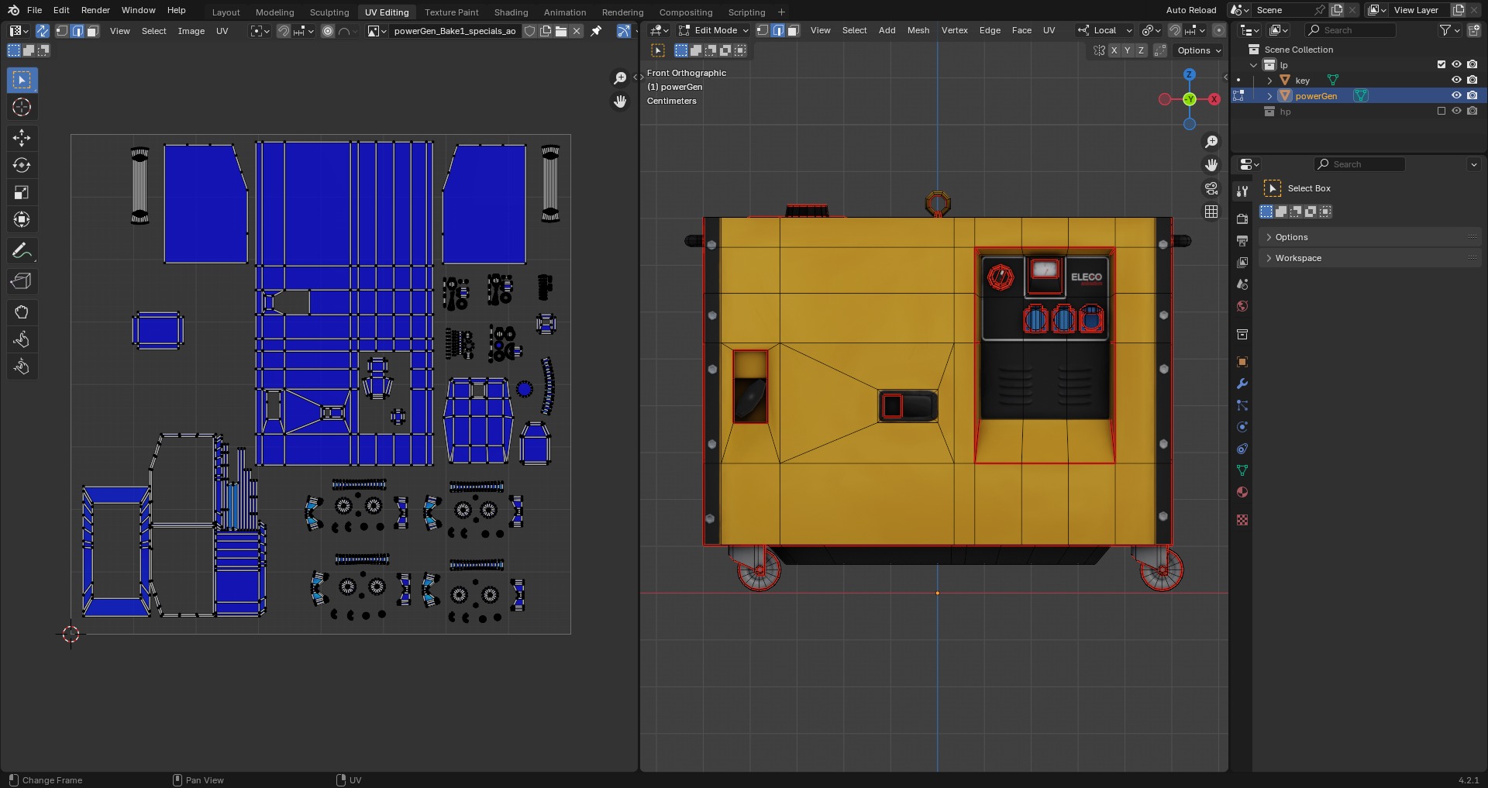
Task: Toggle camera view in the 3D viewport
Action: click(x=1211, y=188)
